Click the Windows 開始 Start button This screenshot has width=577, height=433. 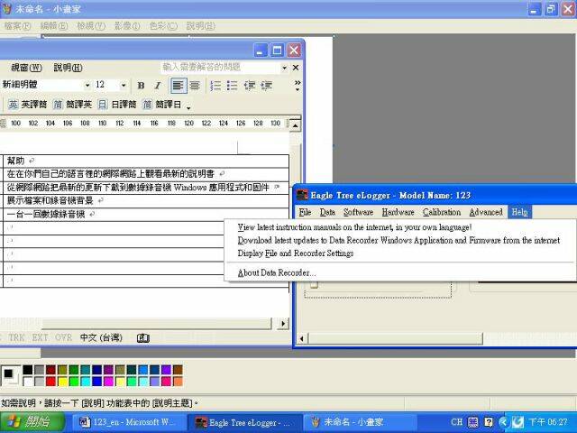click(x=32, y=422)
